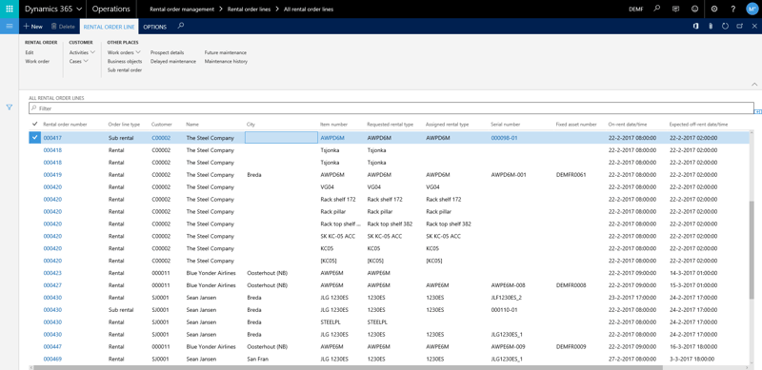Open rental order 000447 link
Viewport: 762px width, 370px height.
52,346
